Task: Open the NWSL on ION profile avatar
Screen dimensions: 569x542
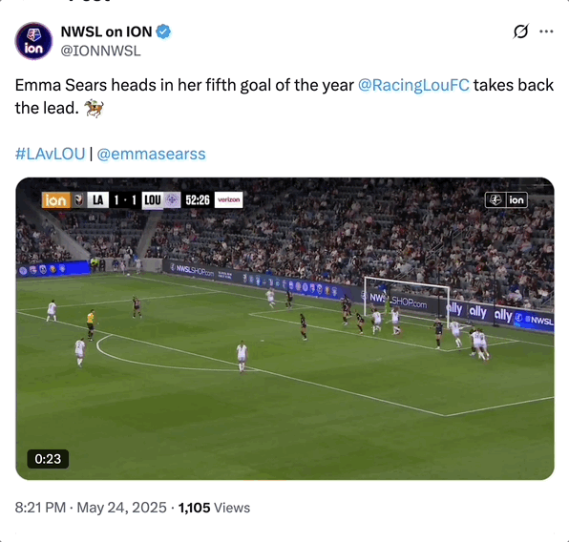Action: [33, 41]
